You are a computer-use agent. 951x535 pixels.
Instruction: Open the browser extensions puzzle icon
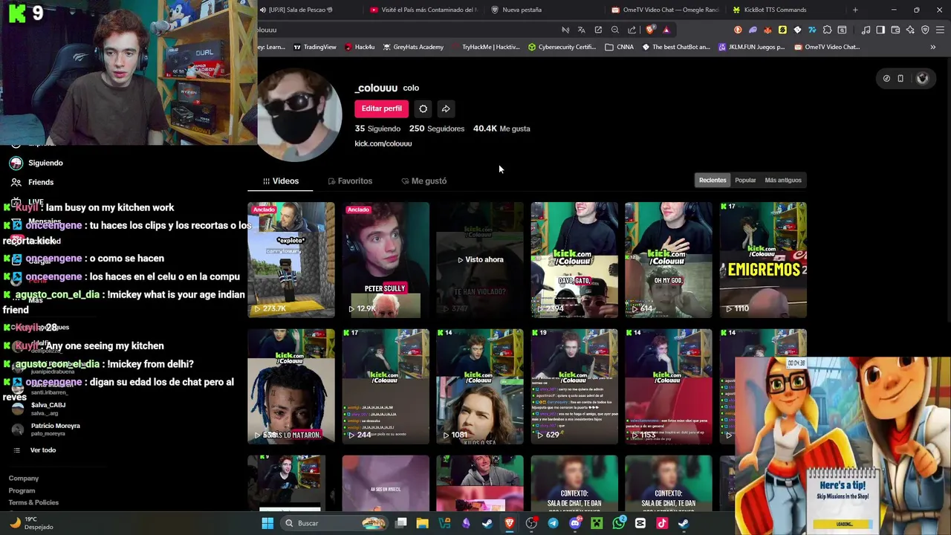tap(827, 30)
